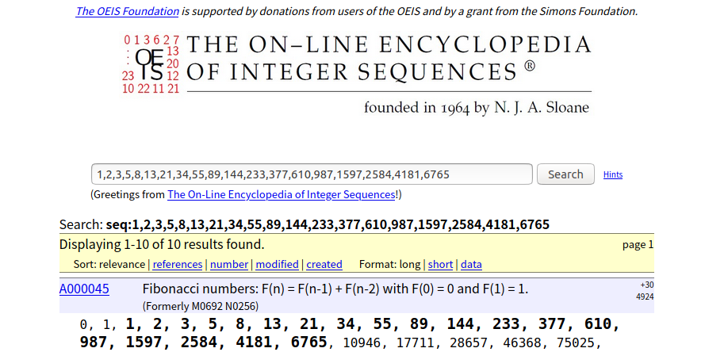
Task: Sort results by created
Action: (324, 264)
